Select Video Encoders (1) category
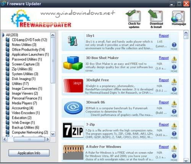Image resolution: width=191 pixels, height=164 pixels. (26, 113)
